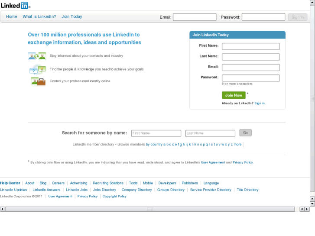Open the About footer link
Screen dimensions: 315x236
30,183
